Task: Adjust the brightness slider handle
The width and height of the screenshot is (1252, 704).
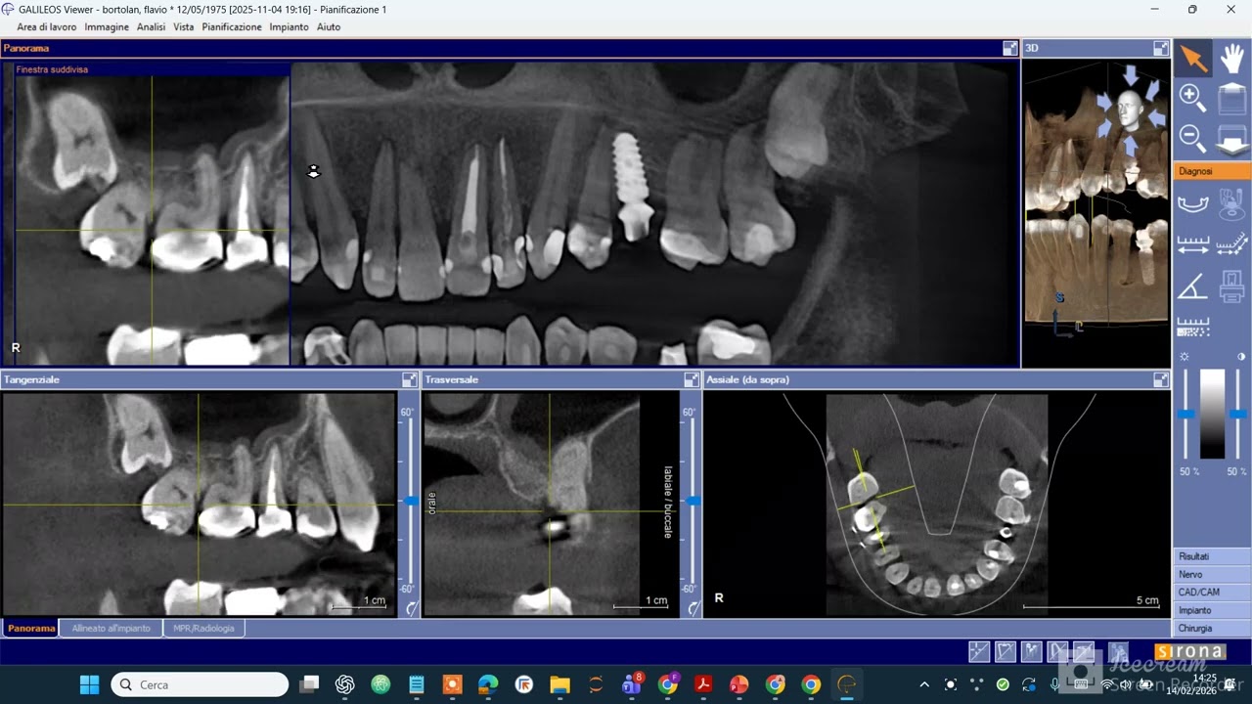Action: (x=1185, y=415)
